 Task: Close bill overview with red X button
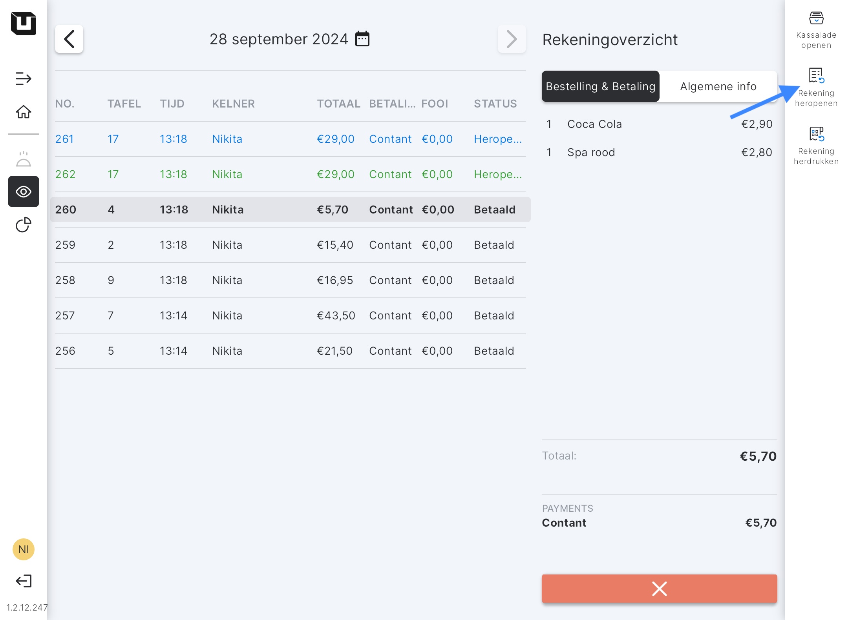point(659,589)
